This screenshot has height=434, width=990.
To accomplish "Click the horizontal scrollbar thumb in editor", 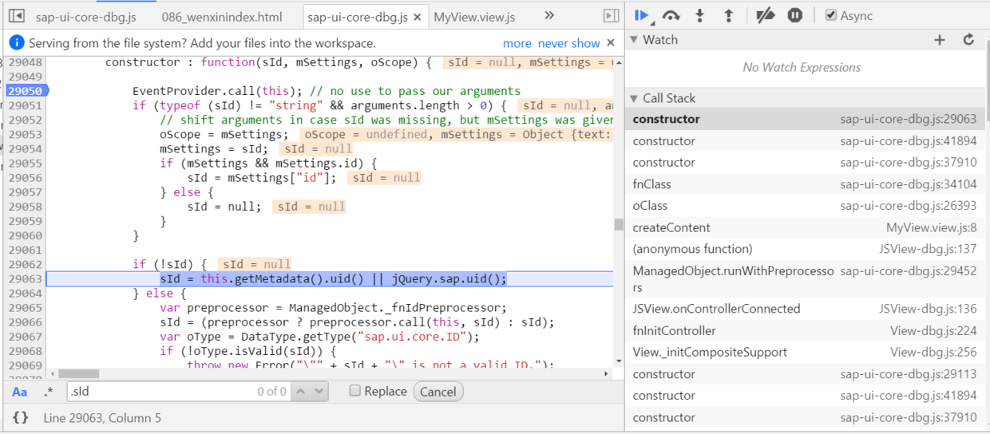I will pos(78,373).
